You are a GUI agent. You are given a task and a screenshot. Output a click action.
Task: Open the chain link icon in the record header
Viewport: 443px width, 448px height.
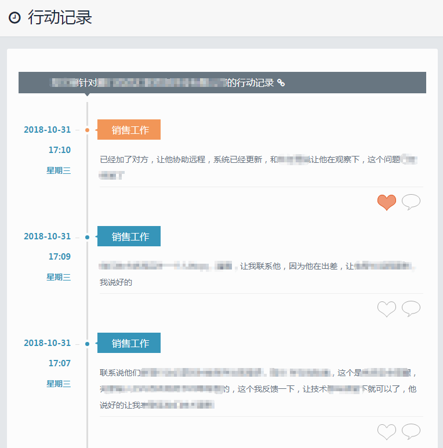coord(281,83)
